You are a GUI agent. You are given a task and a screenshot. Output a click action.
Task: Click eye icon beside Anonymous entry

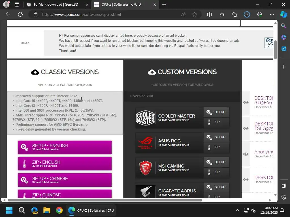coord(246,154)
